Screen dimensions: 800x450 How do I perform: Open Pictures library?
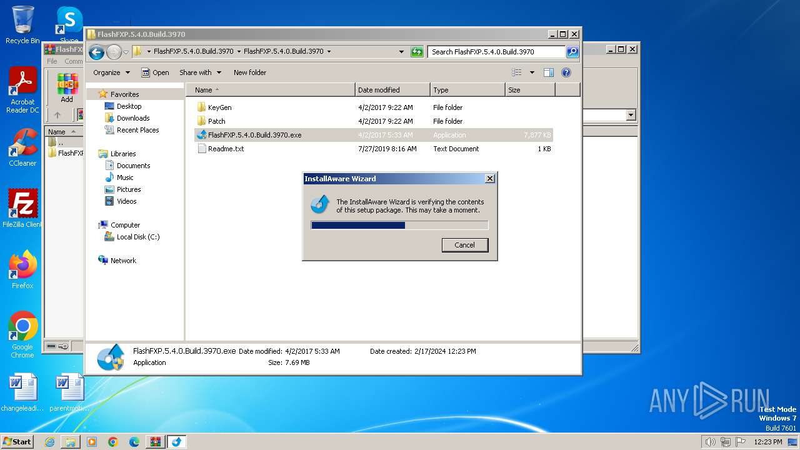click(x=129, y=189)
